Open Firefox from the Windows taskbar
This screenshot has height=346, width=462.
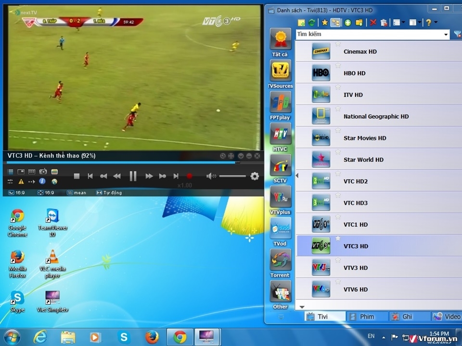click(152, 337)
